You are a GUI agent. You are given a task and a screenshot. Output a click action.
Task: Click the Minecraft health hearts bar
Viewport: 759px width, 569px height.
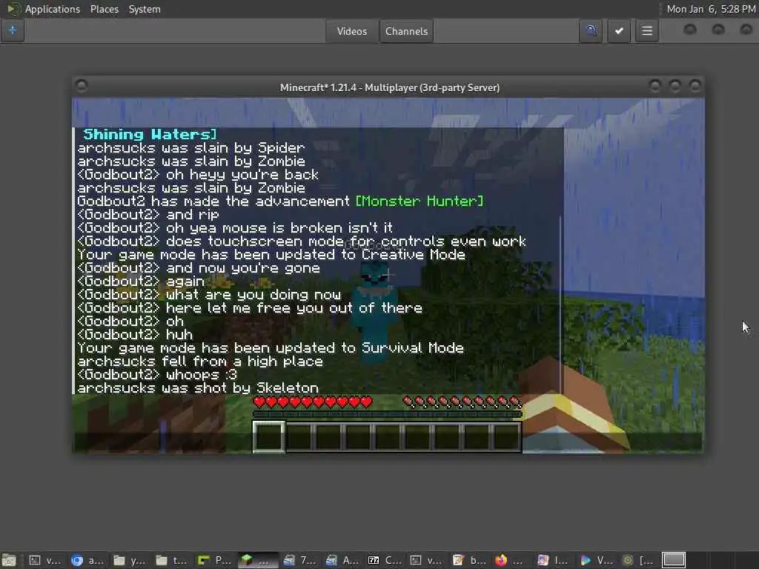pyautogui.click(x=313, y=402)
